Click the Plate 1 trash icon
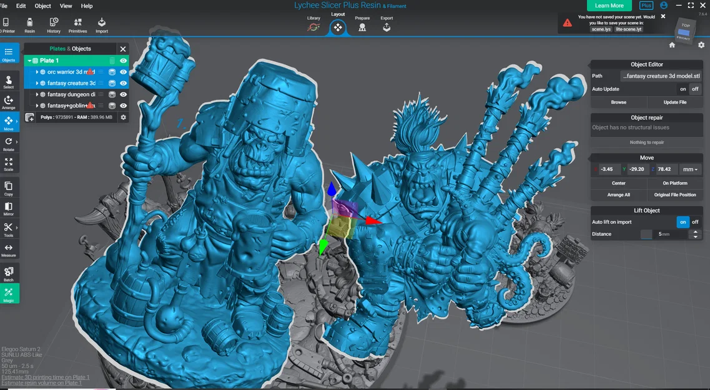 (112, 61)
